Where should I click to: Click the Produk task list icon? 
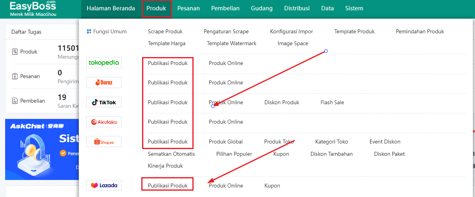pyautogui.click(x=15, y=52)
